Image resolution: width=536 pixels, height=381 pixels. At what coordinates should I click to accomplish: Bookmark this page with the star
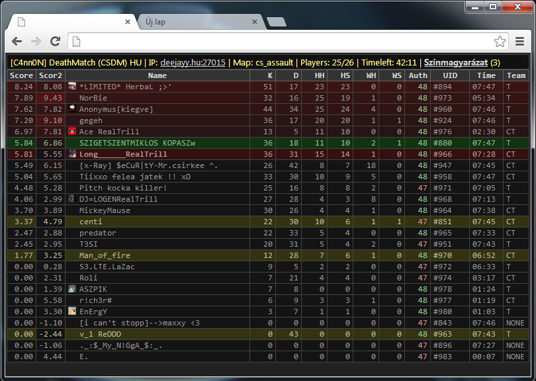500,42
